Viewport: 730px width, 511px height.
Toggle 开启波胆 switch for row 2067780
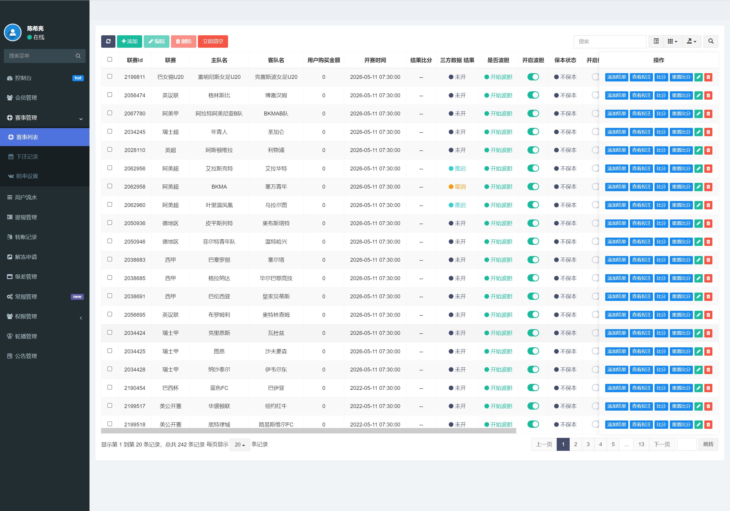[533, 114]
